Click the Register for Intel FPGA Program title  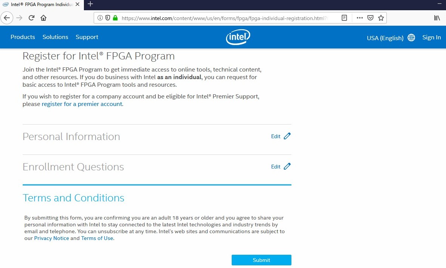[x=98, y=56]
